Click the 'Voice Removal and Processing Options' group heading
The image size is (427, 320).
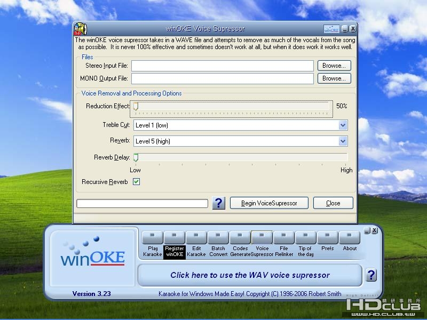click(x=131, y=93)
